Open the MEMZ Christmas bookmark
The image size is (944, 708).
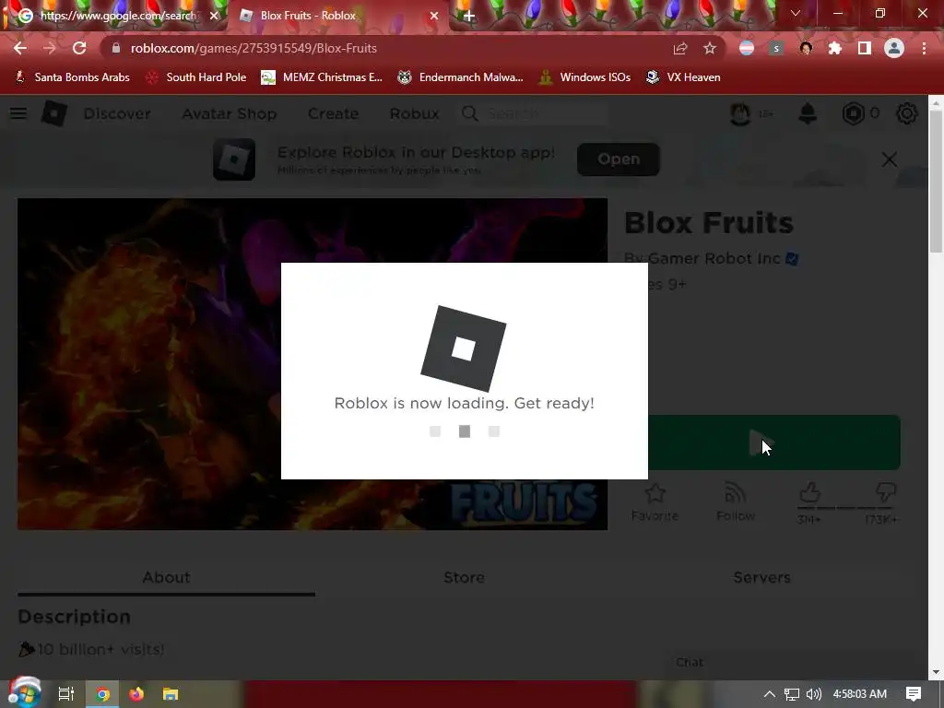[x=322, y=77]
